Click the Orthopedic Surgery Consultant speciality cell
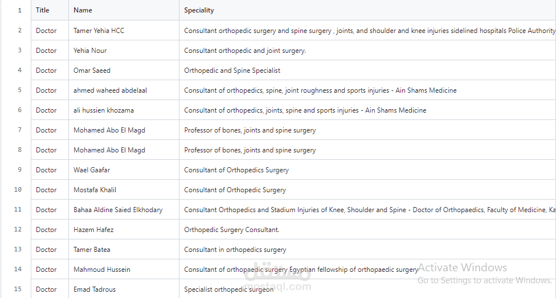This screenshot has height=298, width=556. (367, 229)
